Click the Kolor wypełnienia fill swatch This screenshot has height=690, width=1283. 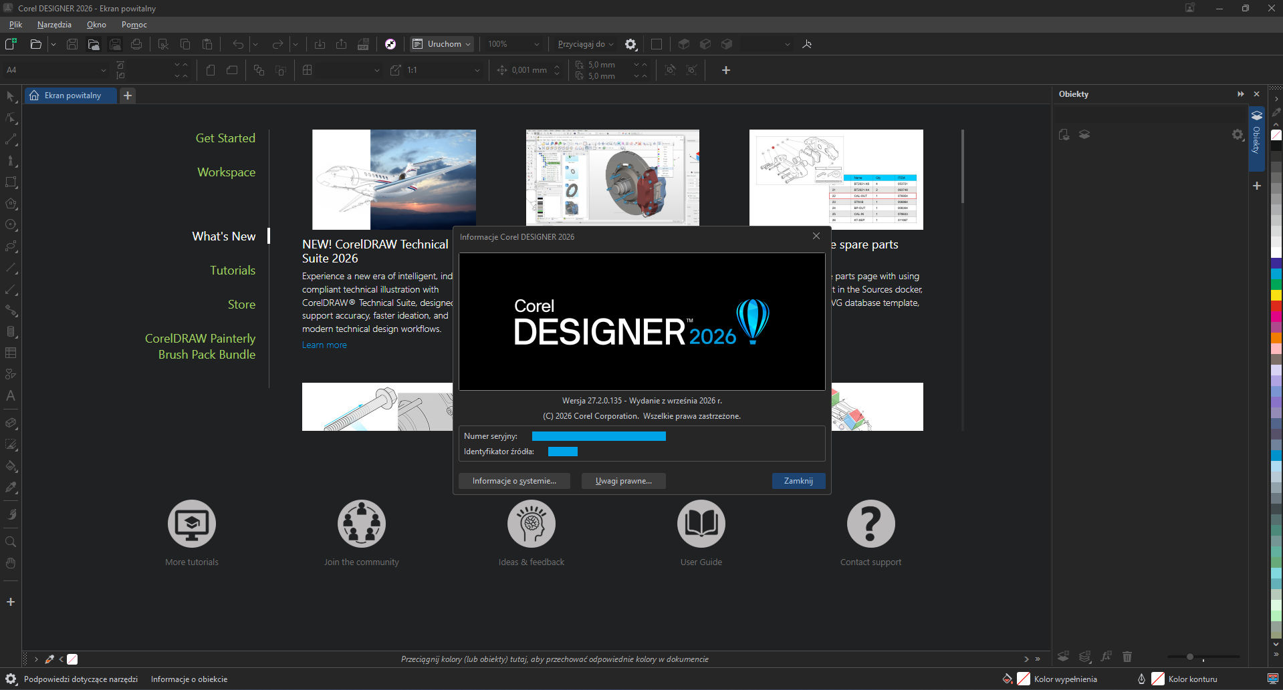1023,679
